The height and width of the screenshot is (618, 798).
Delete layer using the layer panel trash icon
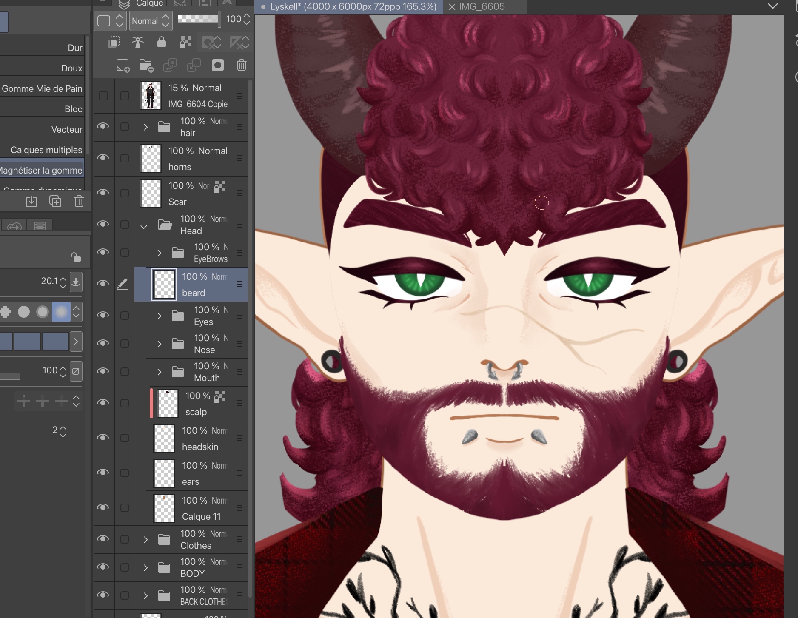[x=241, y=65]
